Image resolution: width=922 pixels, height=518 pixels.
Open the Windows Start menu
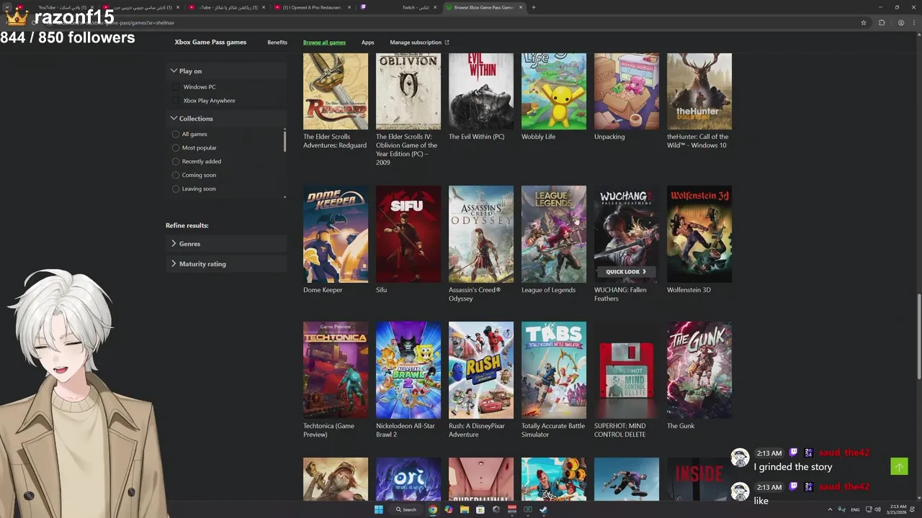click(379, 509)
